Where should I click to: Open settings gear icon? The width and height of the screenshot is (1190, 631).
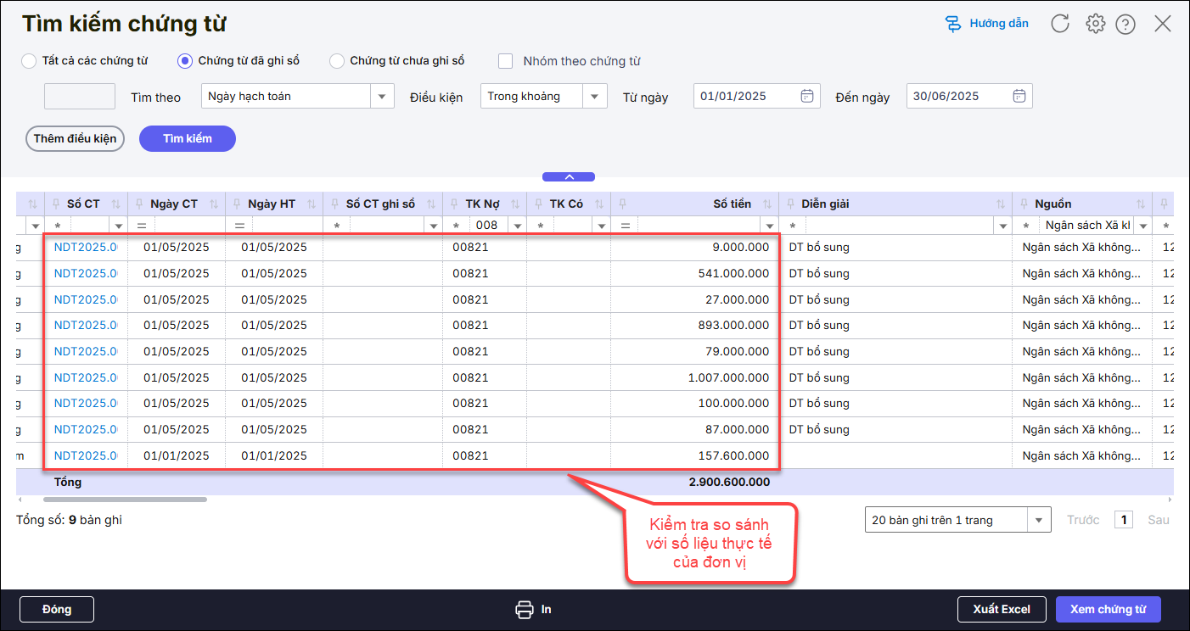pyautogui.click(x=1095, y=24)
